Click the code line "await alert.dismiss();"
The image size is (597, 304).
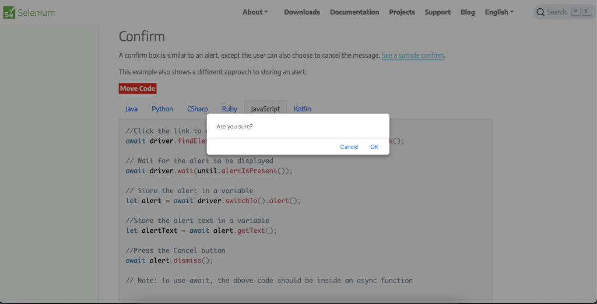point(170,261)
